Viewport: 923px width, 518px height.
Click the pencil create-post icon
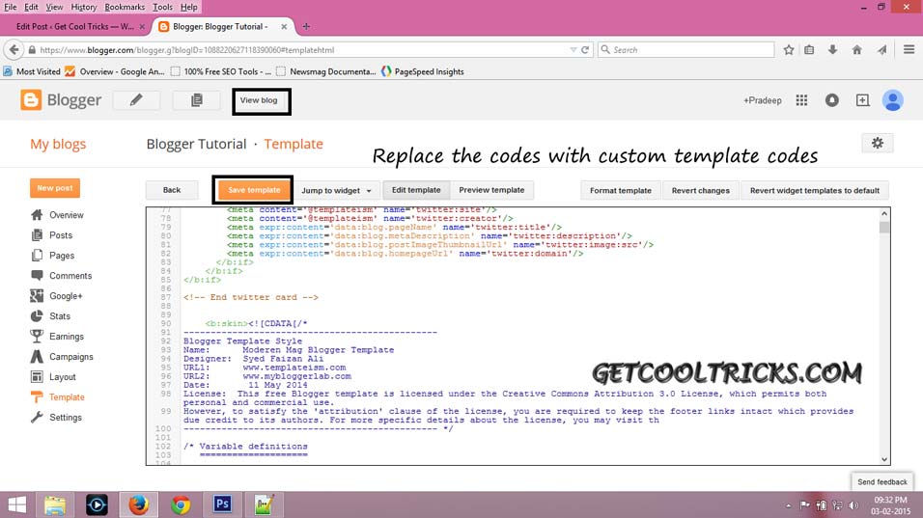tap(136, 100)
